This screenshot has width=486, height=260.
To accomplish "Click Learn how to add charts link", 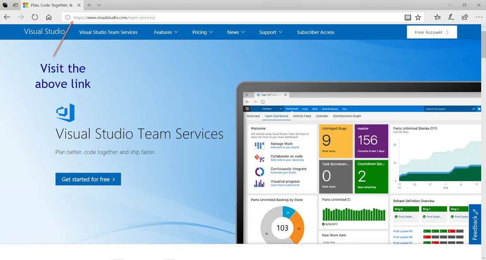I will coord(285,185).
